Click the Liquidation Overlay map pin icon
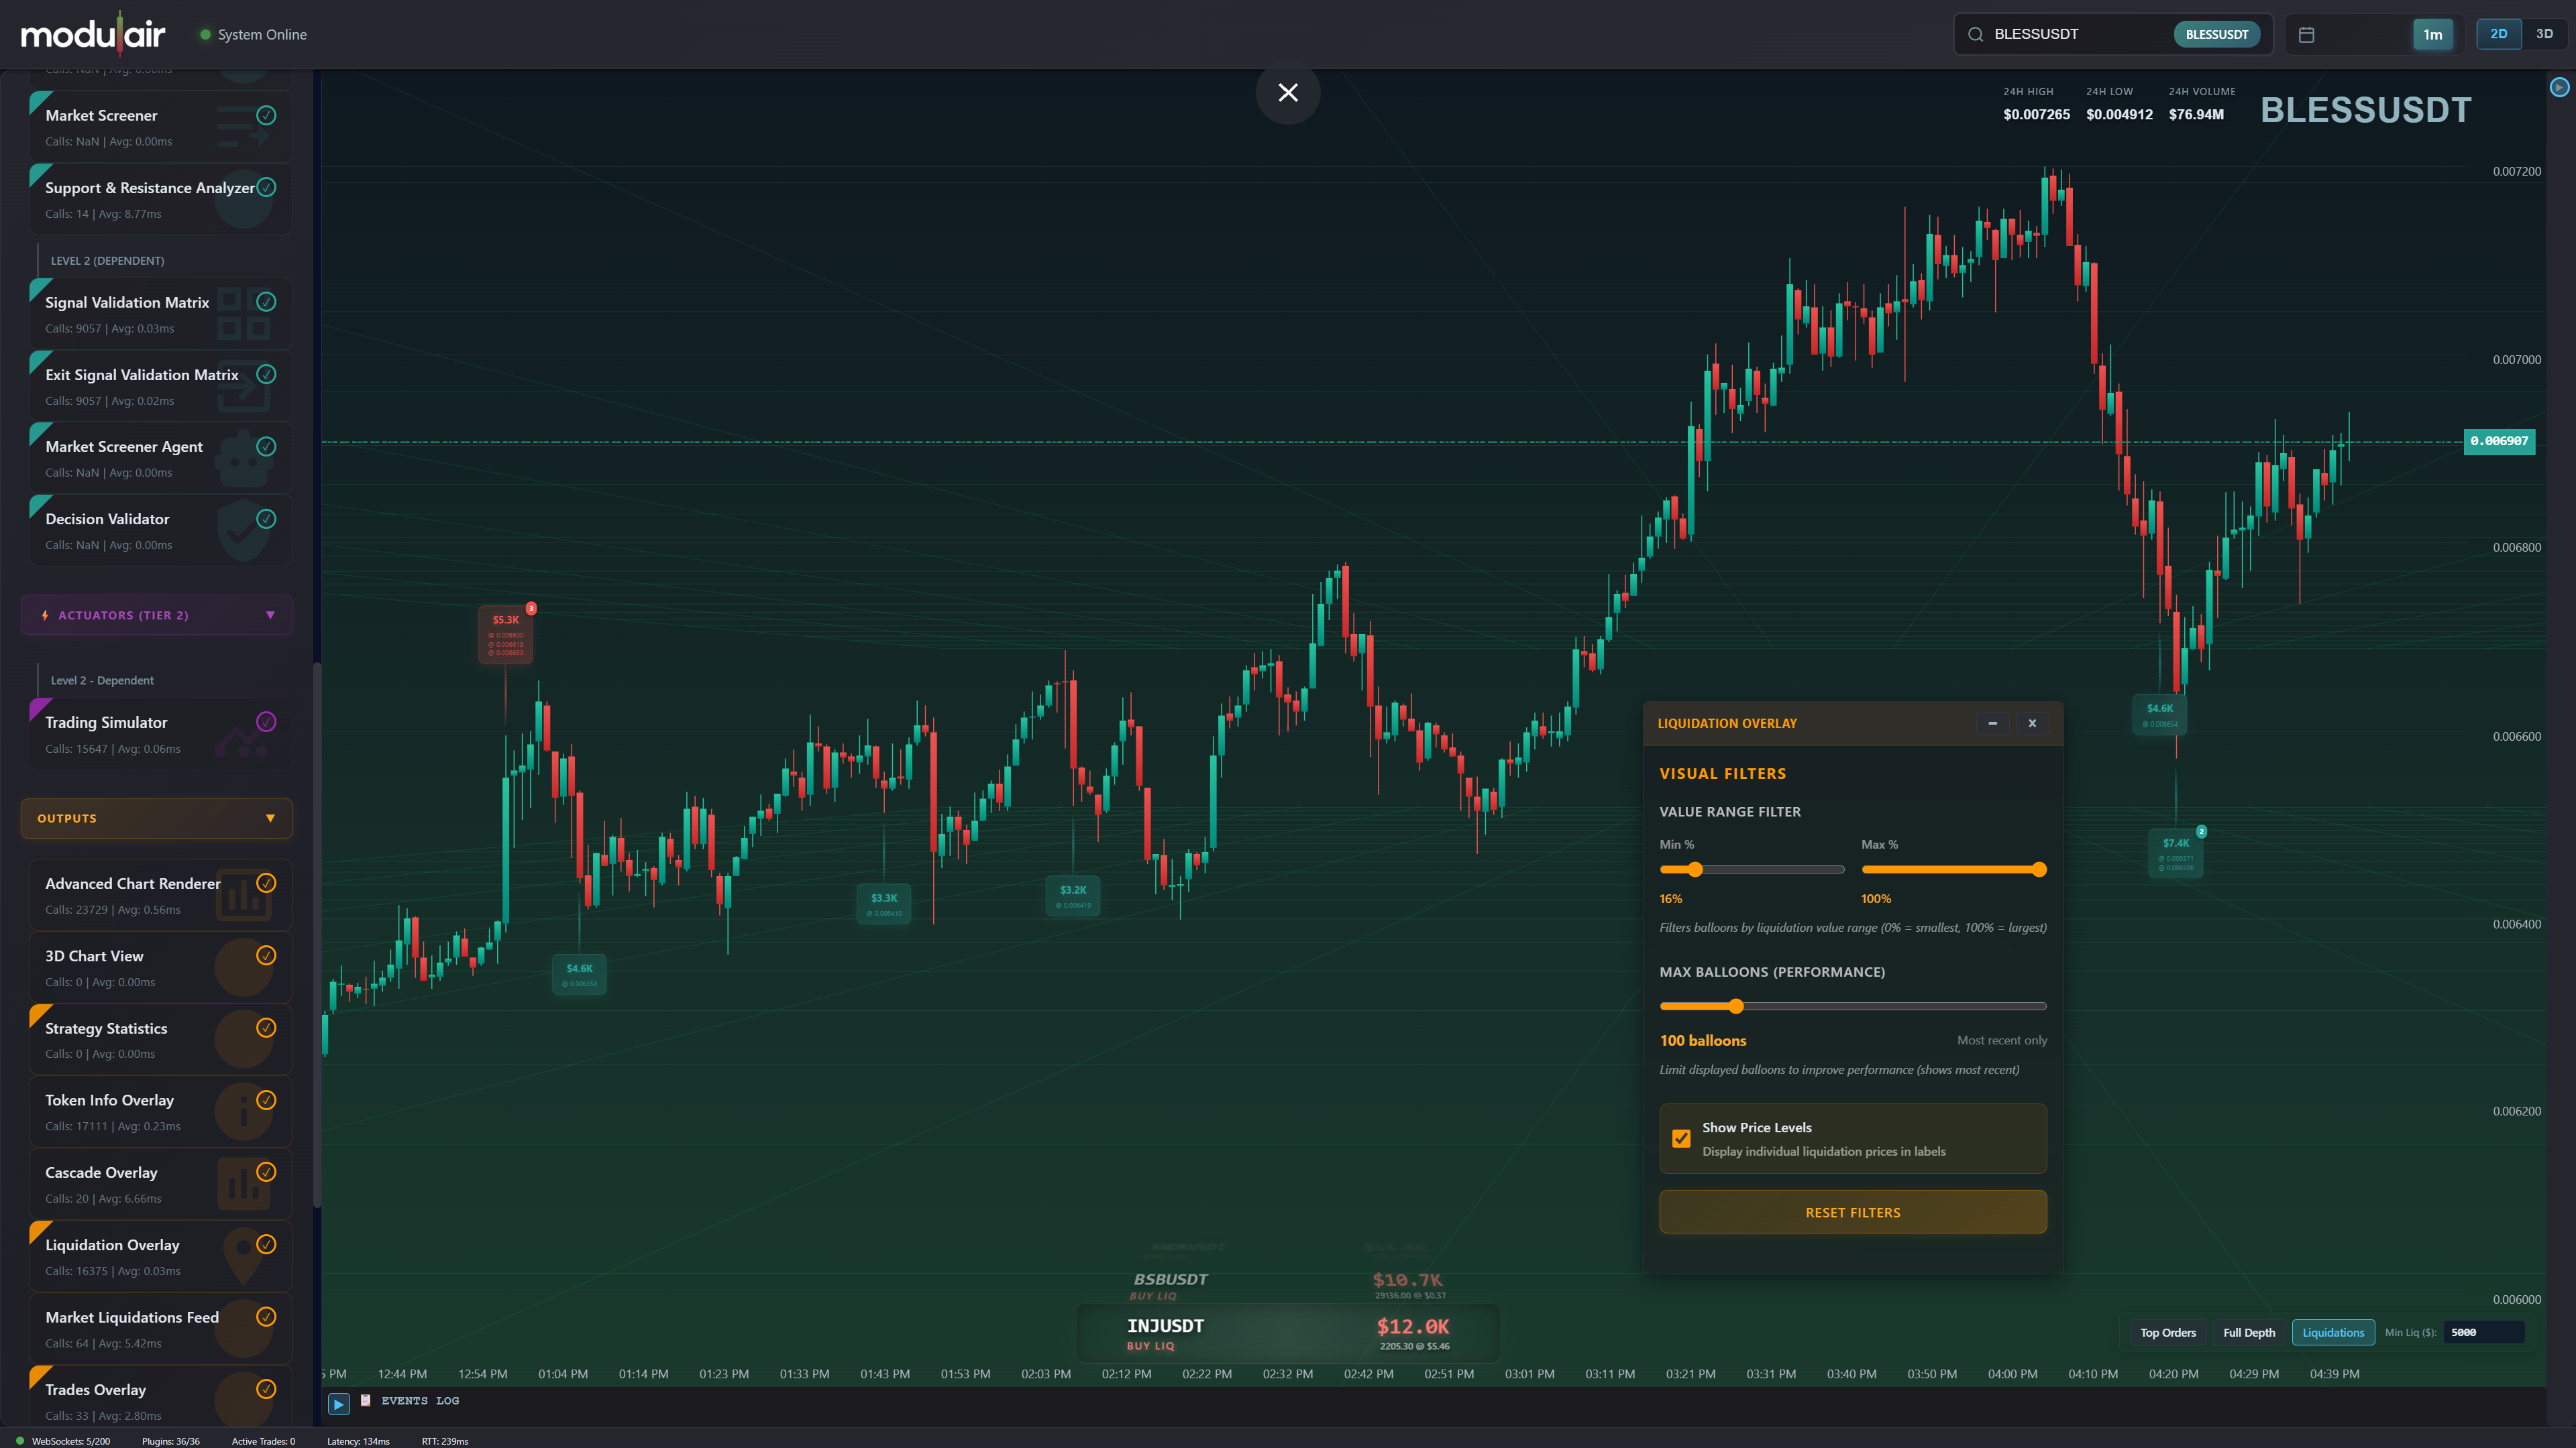The image size is (2576, 1448). [243, 1256]
